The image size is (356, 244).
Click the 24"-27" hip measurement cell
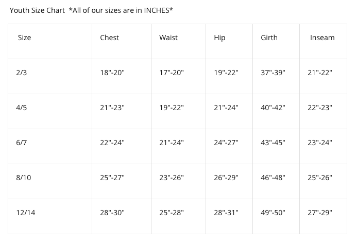226,143
